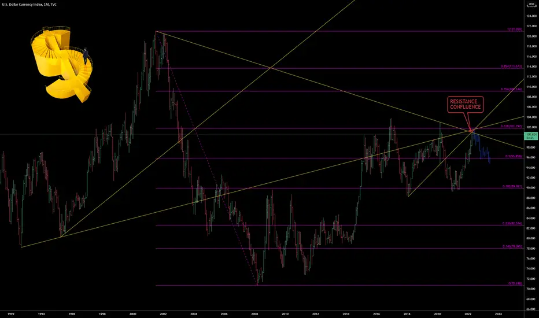This screenshot has width=539, height=318.
Task: Click the USD currency button on the price axis
Action: pos(531,4)
